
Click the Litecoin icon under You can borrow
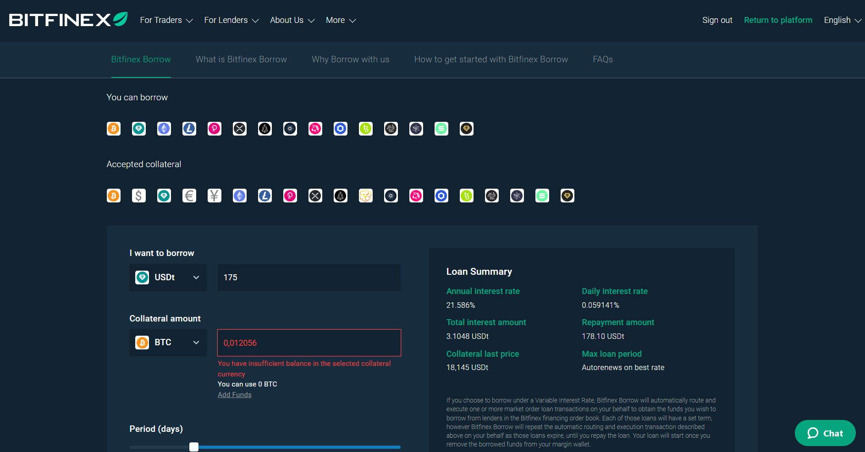tap(189, 129)
